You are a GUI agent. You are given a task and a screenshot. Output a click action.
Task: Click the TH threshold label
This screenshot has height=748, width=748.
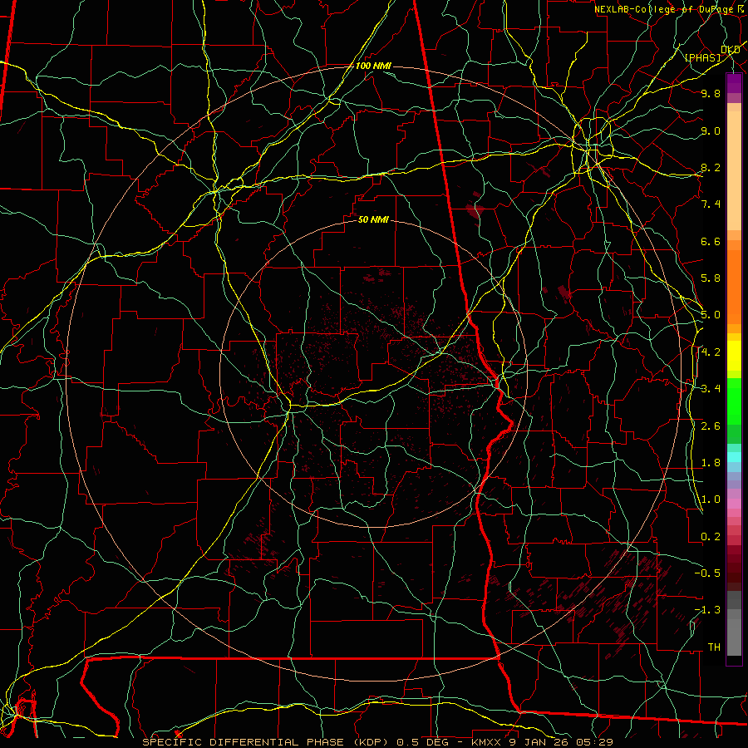(x=714, y=647)
